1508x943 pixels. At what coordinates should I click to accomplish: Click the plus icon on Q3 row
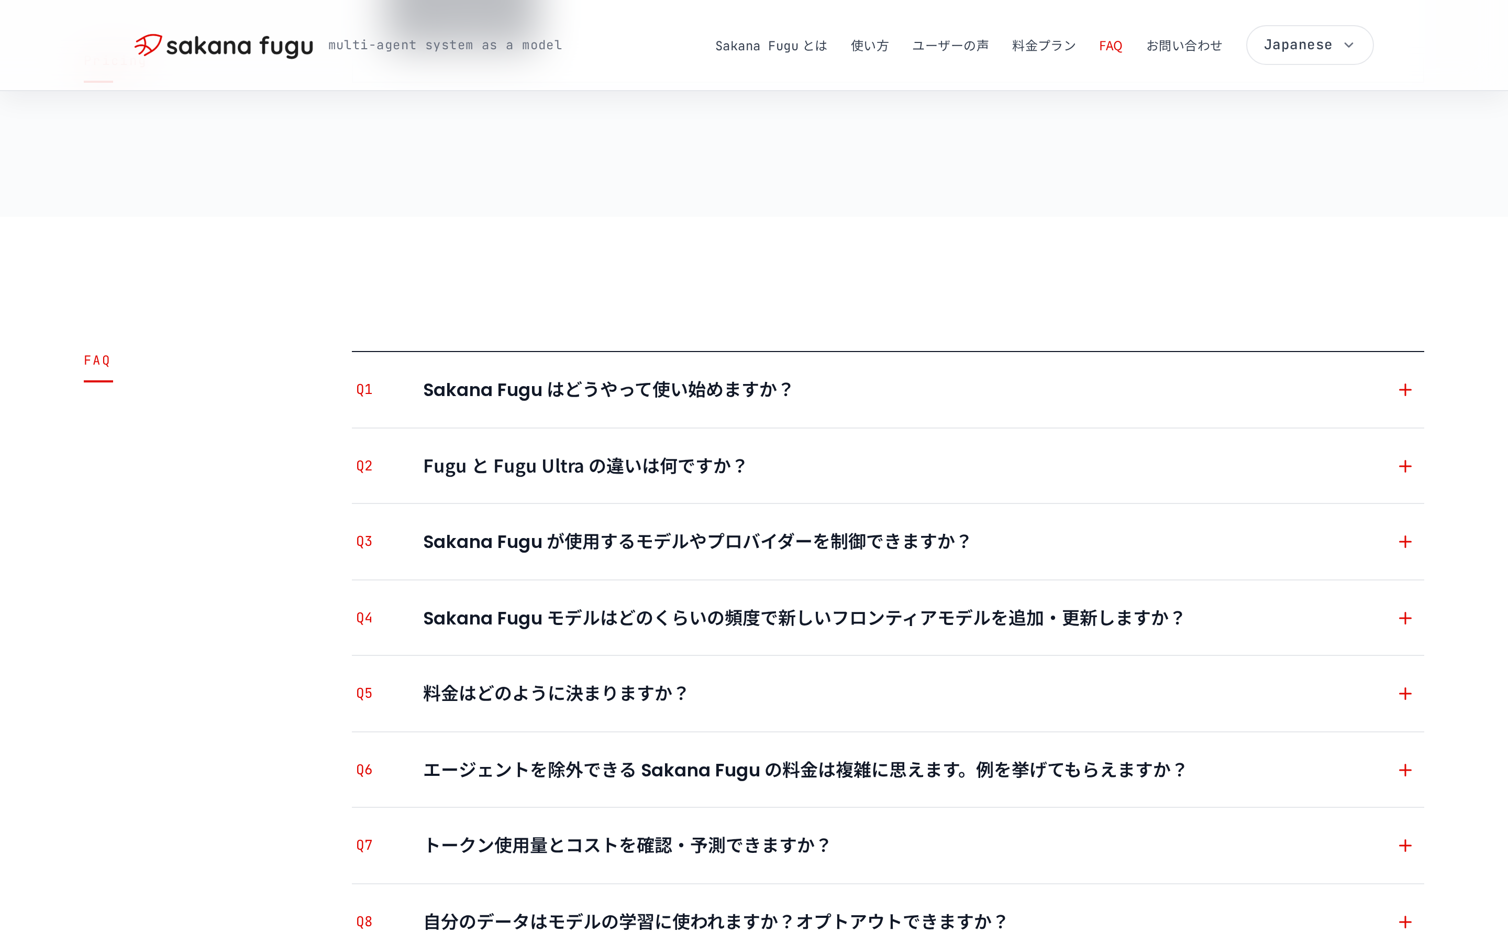click(1404, 542)
